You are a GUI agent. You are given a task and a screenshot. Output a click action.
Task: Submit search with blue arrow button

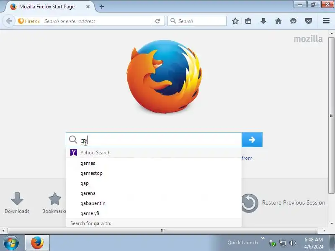252,140
